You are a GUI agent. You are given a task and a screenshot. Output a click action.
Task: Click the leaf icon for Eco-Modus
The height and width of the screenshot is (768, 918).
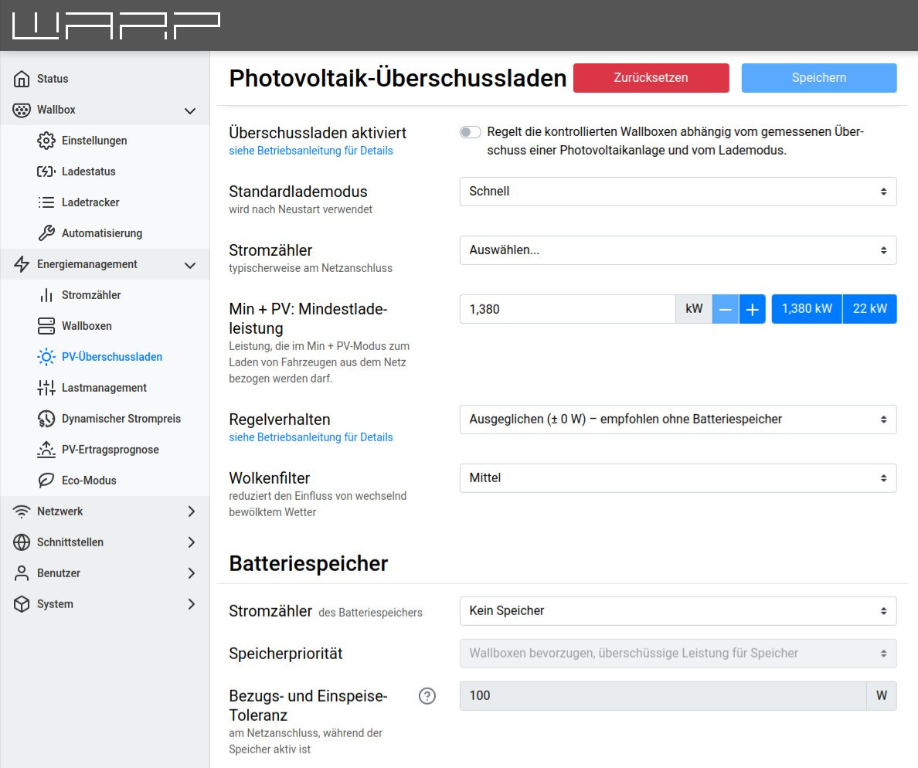(x=46, y=481)
